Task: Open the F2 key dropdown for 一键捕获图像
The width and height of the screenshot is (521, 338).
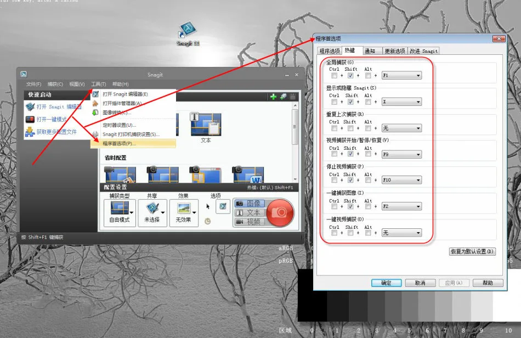Action: [401, 206]
